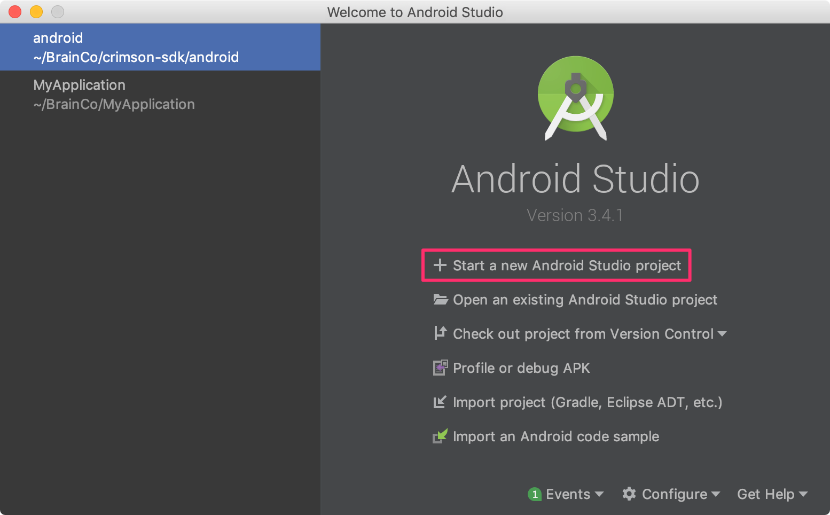Screen dimensions: 830x515
Task: Click Import project Gradle Eclipse ADT link
Action: tap(588, 402)
